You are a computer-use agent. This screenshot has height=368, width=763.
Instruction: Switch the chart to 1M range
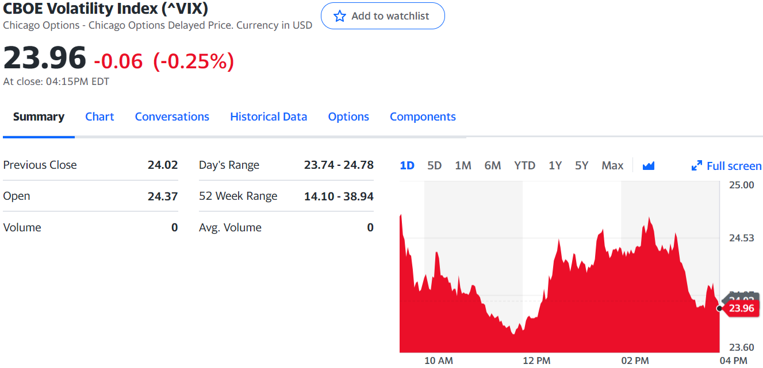click(463, 165)
